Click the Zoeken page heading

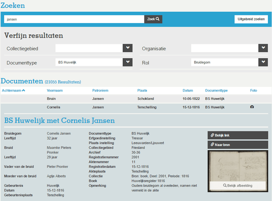(x=13, y=5)
